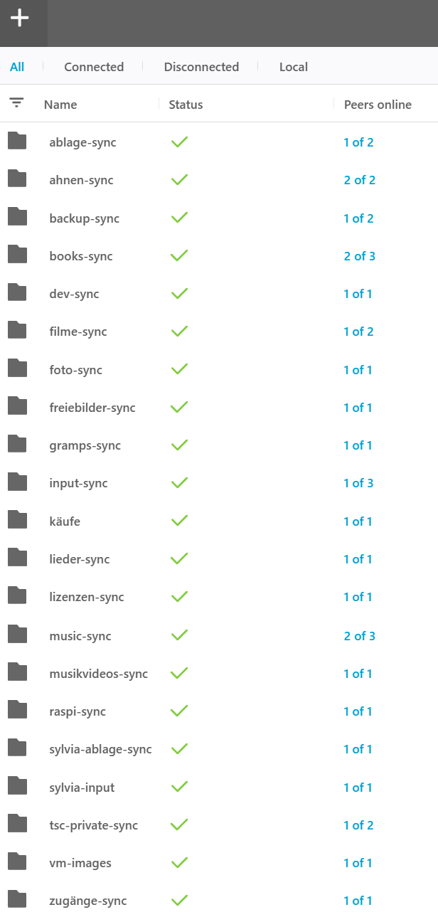Click the books-sync folder icon
The image size is (438, 917).
point(17,255)
